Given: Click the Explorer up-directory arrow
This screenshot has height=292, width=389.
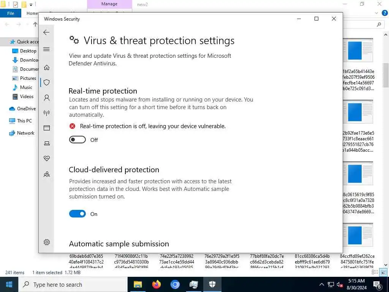Looking at the screenshot, I should click(35, 24).
